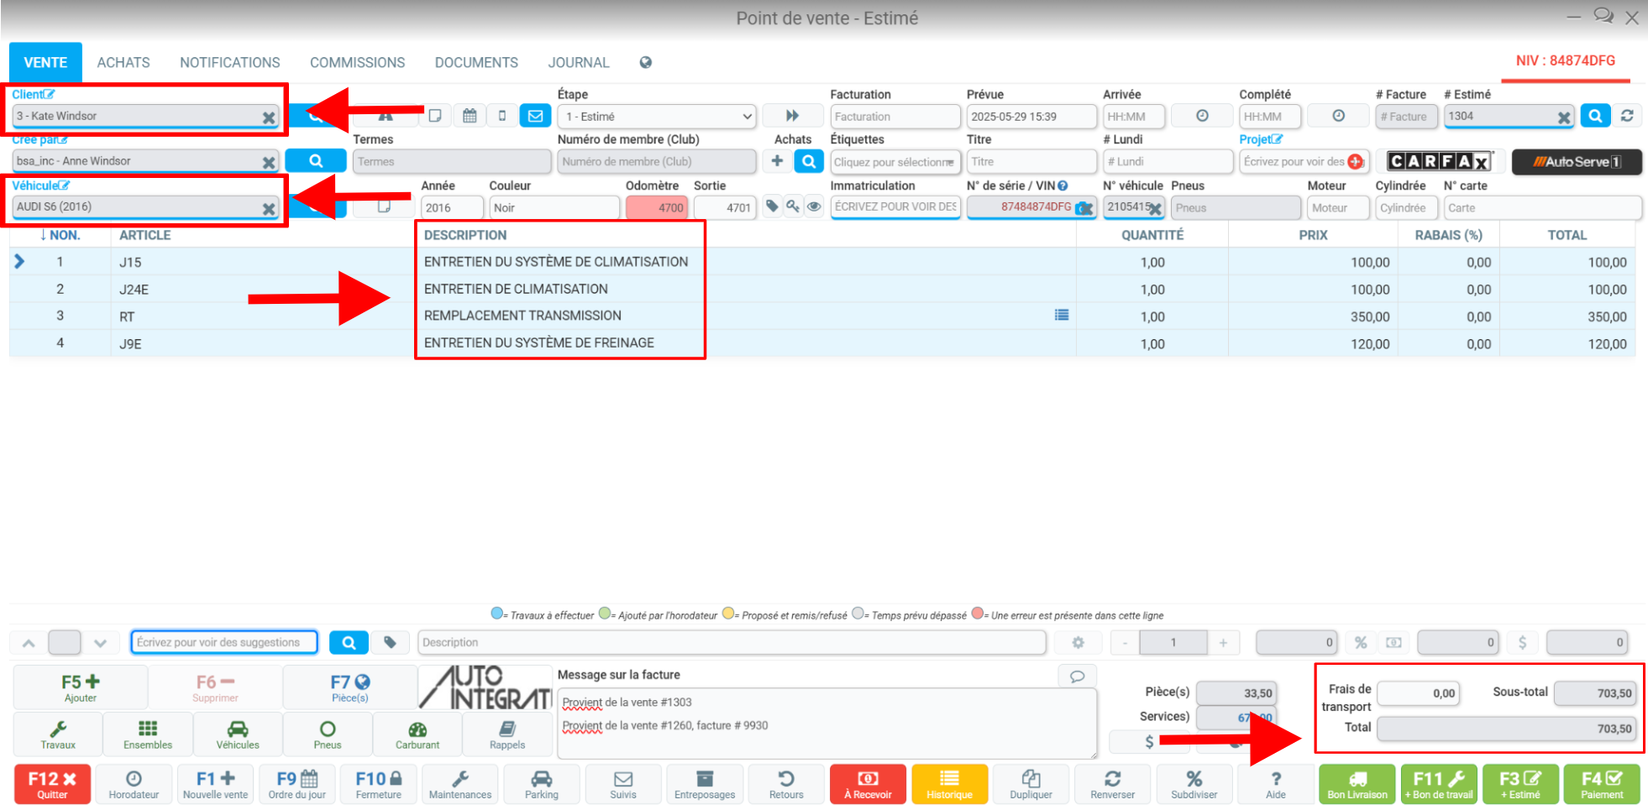Open the Rappels book button
The width and height of the screenshot is (1648, 810).
tap(507, 734)
